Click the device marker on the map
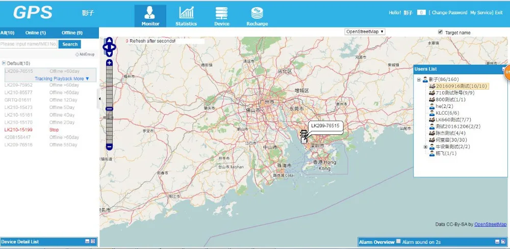The width and height of the screenshot is (510, 249). click(303, 136)
